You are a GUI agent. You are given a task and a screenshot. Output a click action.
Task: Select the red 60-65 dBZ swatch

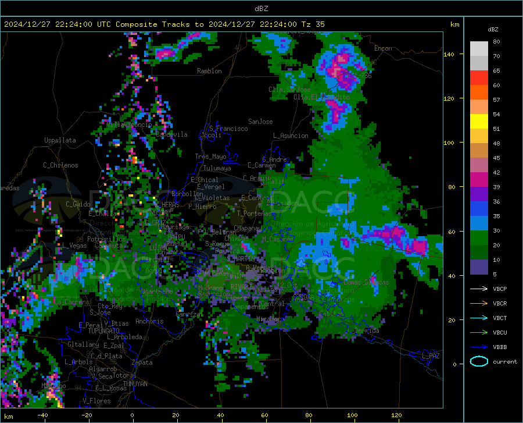[479, 78]
